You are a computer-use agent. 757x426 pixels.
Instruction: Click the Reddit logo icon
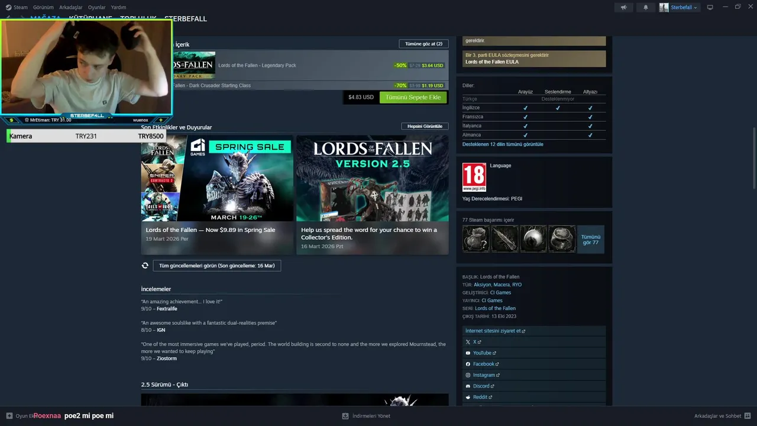click(468, 397)
